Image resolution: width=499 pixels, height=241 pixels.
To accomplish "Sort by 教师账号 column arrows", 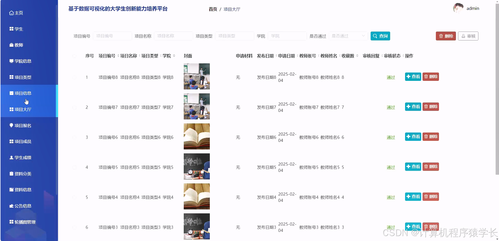I will point(318,56).
